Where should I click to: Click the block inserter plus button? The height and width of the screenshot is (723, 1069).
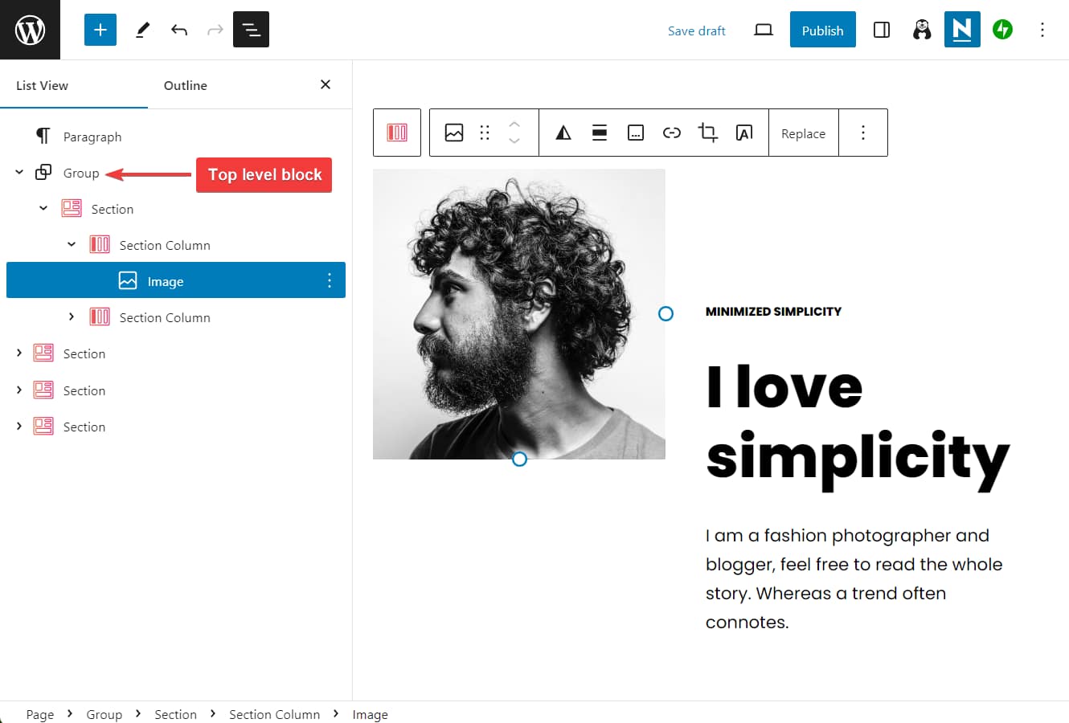coord(100,30)
